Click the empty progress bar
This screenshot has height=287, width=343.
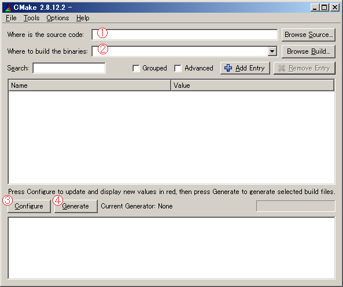(296, 206)
